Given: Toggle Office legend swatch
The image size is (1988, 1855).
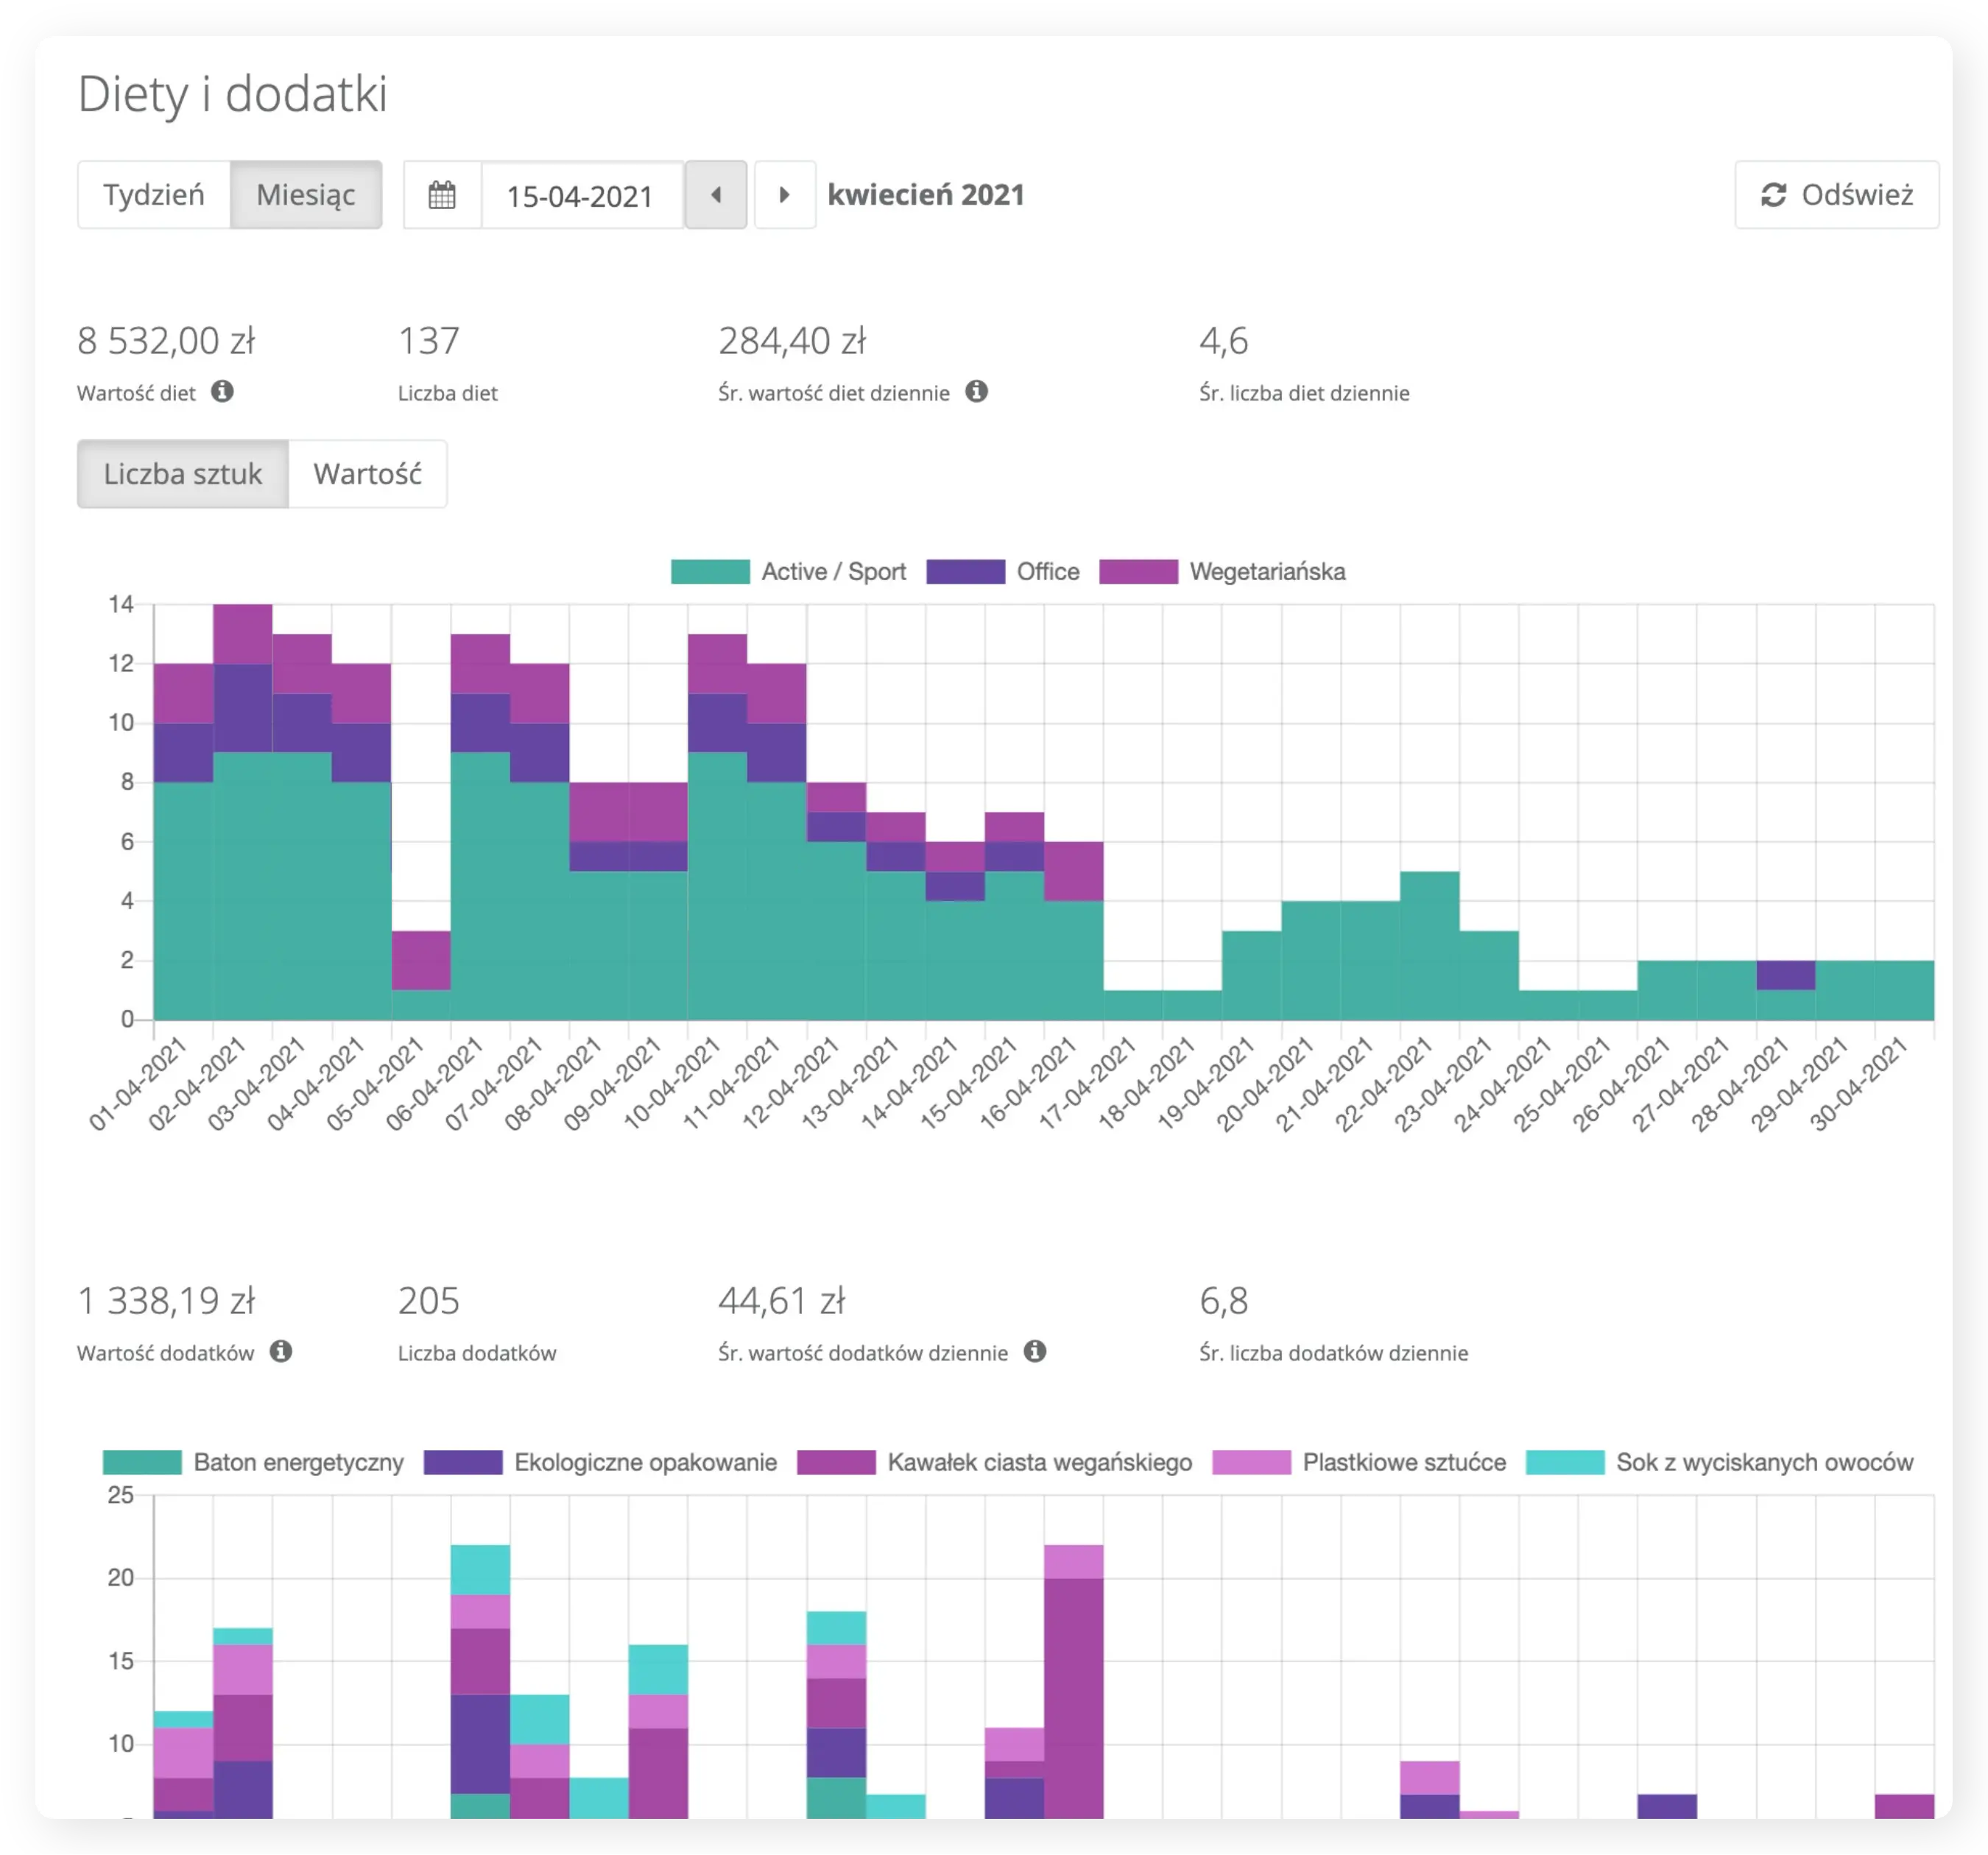Looking at the screenshot, I should [965, 572].
